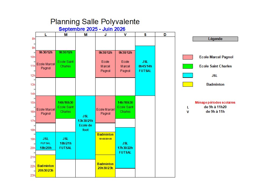Select Tuesday morning Ecole Saint Charles 9h30/12h block

click(x=65, y=64)
